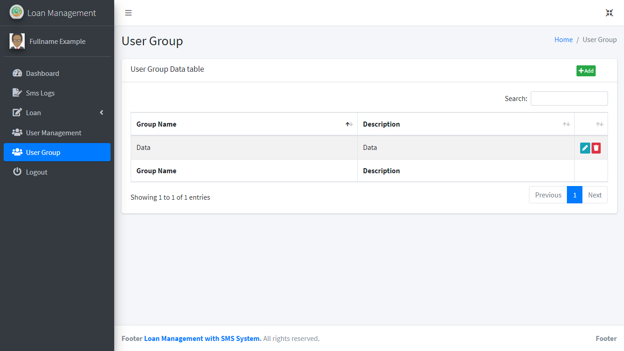Click the Home breadcrumb link

click(x=563, y=40)
